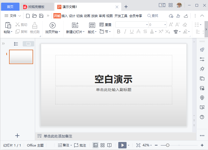Open the book search icon in sidebar

[202, 107]
